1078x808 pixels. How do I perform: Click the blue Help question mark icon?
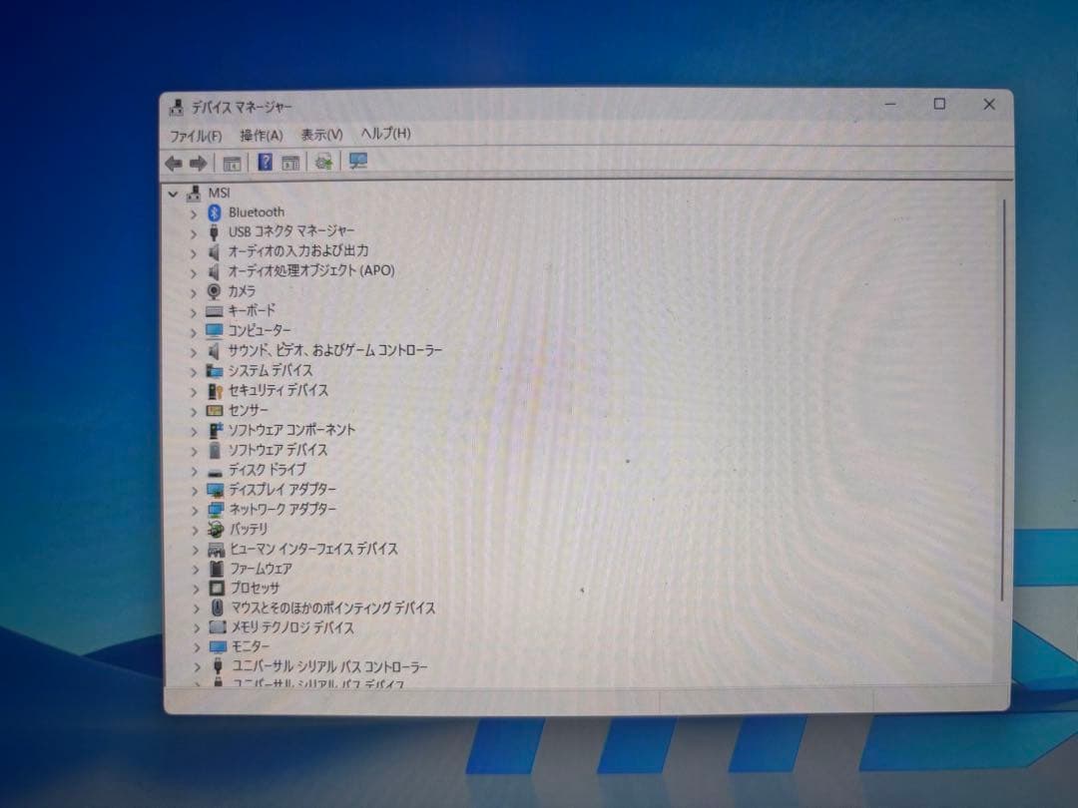click(265, 162)
